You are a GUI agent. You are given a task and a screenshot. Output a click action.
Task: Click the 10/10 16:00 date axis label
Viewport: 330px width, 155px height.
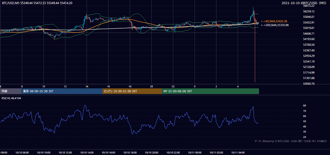[x=108, y=153]
